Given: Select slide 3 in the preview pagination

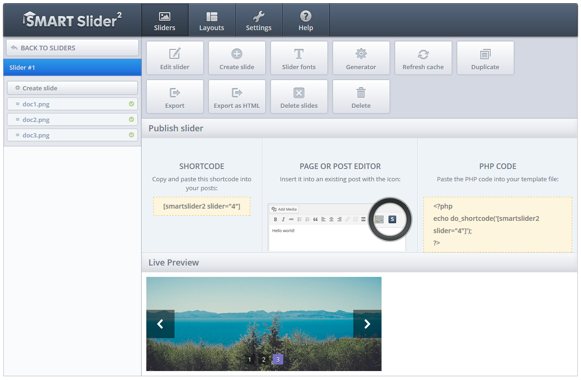Looking at the screenshot, I should click(278, 359).
